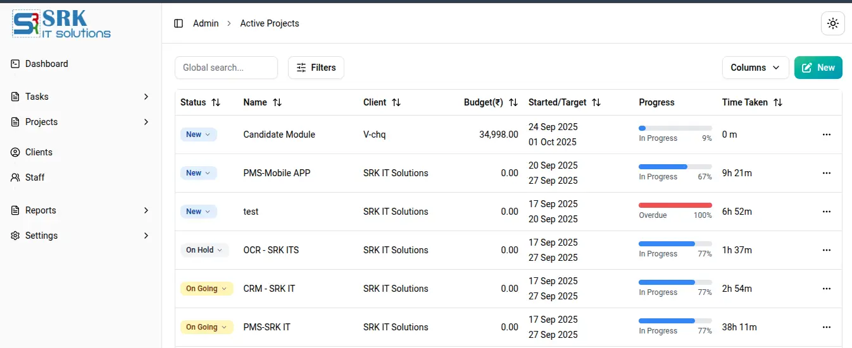852x348 pixels.
Task: Expand the Reports menu chevron
Action: click(x=146, y=210)
